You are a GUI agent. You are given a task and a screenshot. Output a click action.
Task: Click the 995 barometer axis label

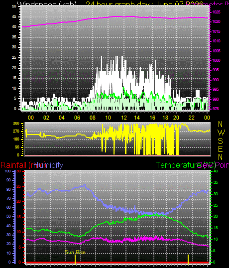[216, 70]
